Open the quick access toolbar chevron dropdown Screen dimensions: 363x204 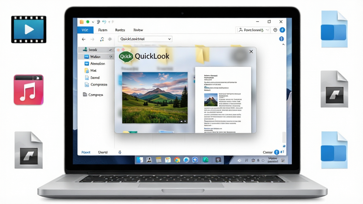click(x=93, y=22)
